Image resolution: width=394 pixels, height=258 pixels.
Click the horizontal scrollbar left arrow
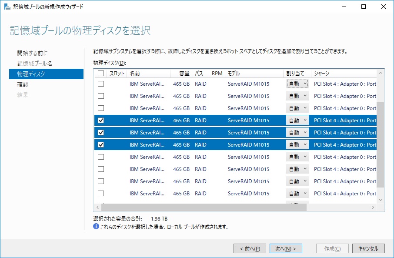(97, 207)
